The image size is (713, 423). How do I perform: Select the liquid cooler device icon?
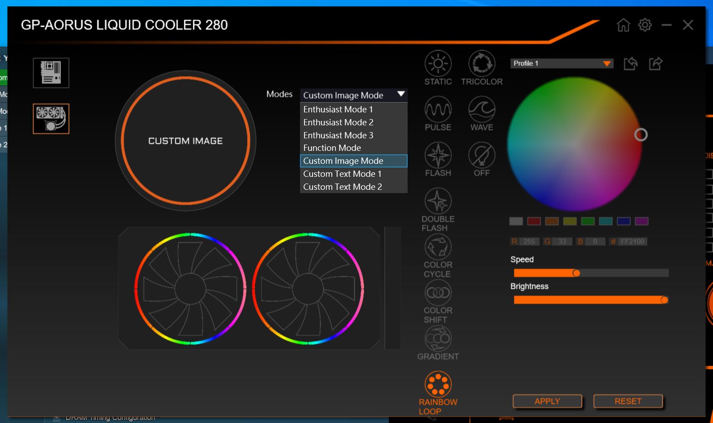(51, 119)
